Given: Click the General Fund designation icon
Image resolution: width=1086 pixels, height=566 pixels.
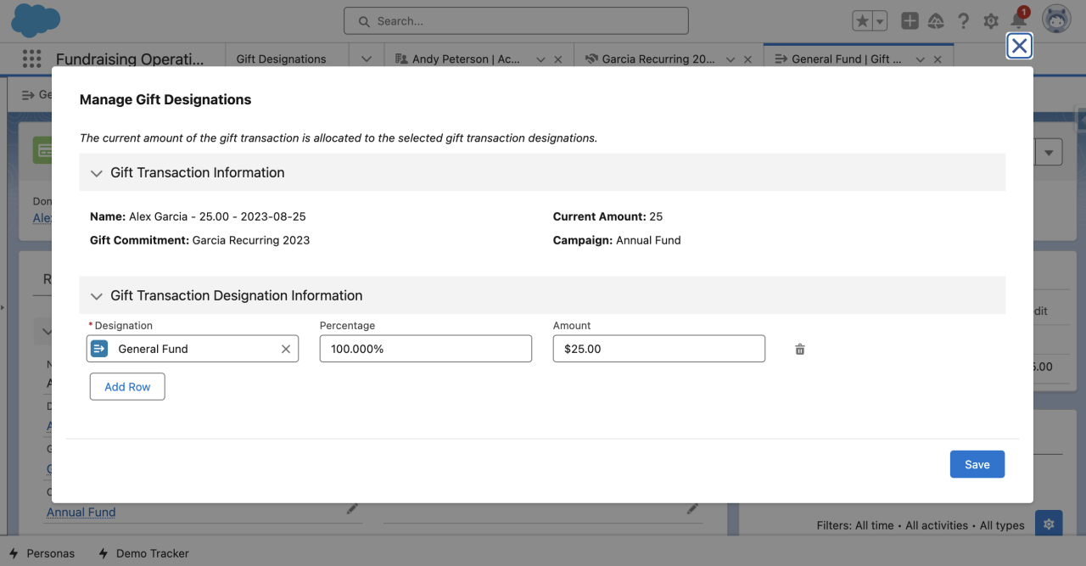Looking at the screenshot, I should pyautogui.click(x=99, y=349).
